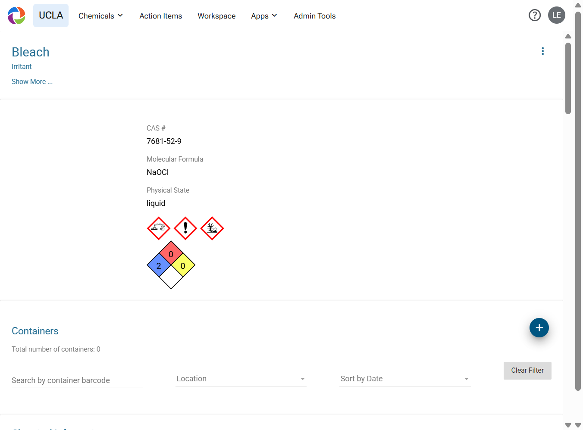Click the corrosive GHS hazard pictogram
This screenshot has width=583, height=430.
pos(159,228)
